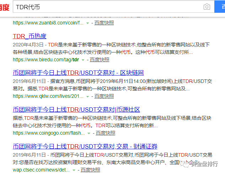
Task: Expand dropdown arrow next to wap.ctsec.com URL
Action: (x=74, y=170)
